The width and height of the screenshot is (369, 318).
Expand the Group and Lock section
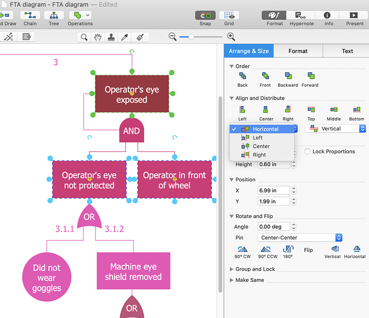255,269
